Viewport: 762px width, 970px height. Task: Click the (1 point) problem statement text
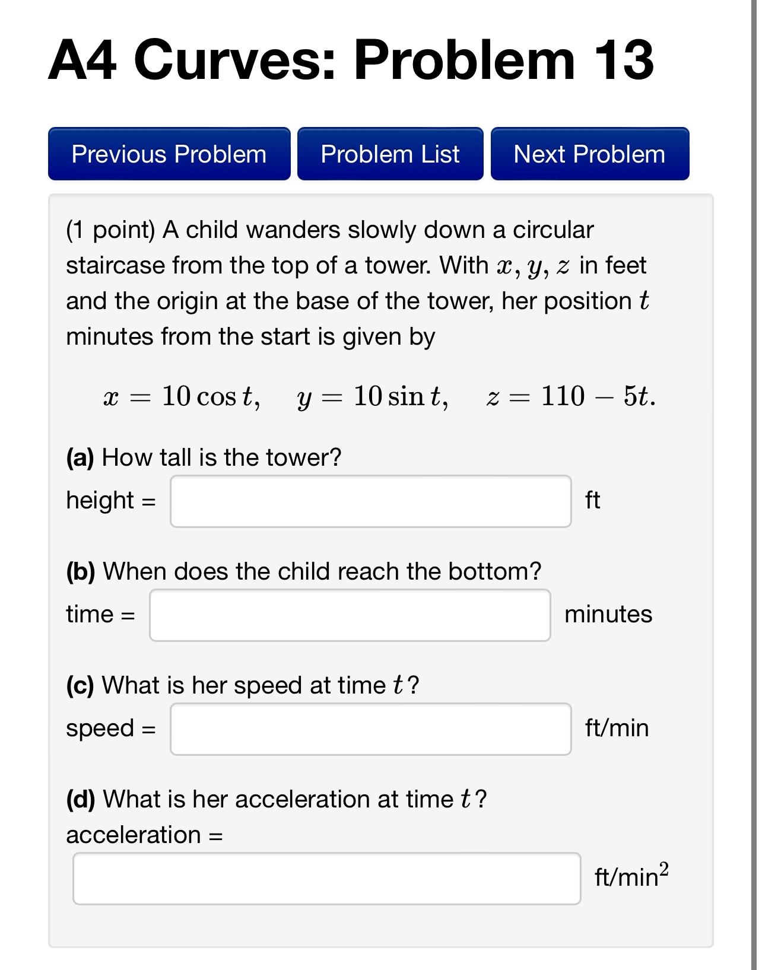(355, 281)
